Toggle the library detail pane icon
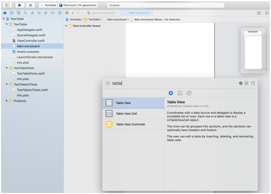This screenshot has height=194, width=271. pyautogui.click(x=253, y=83)
